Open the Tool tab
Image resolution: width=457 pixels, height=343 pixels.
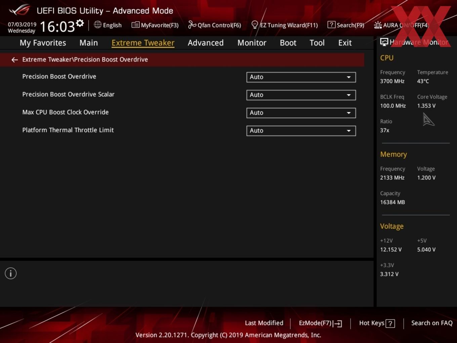[x=317, y=43]
